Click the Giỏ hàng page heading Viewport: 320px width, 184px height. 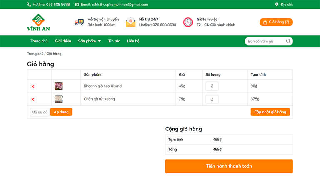pos(40,64)
